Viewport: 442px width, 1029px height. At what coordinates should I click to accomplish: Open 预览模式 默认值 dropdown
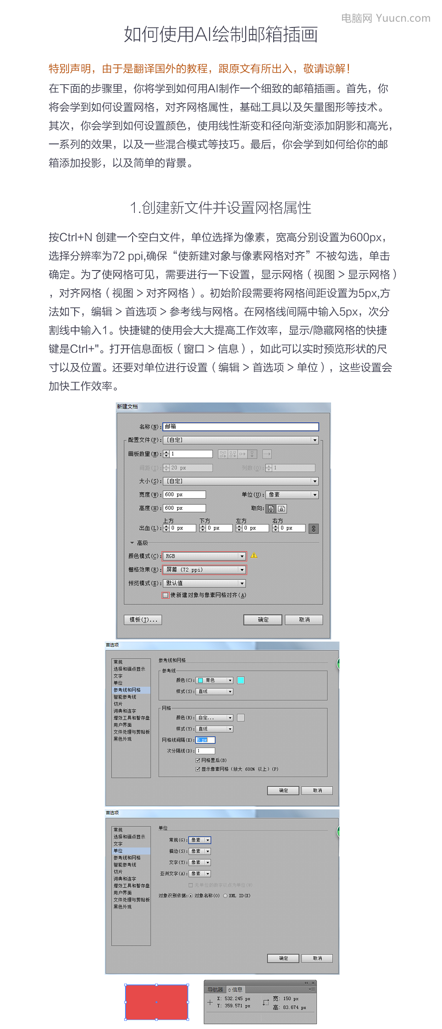(205, 584)
